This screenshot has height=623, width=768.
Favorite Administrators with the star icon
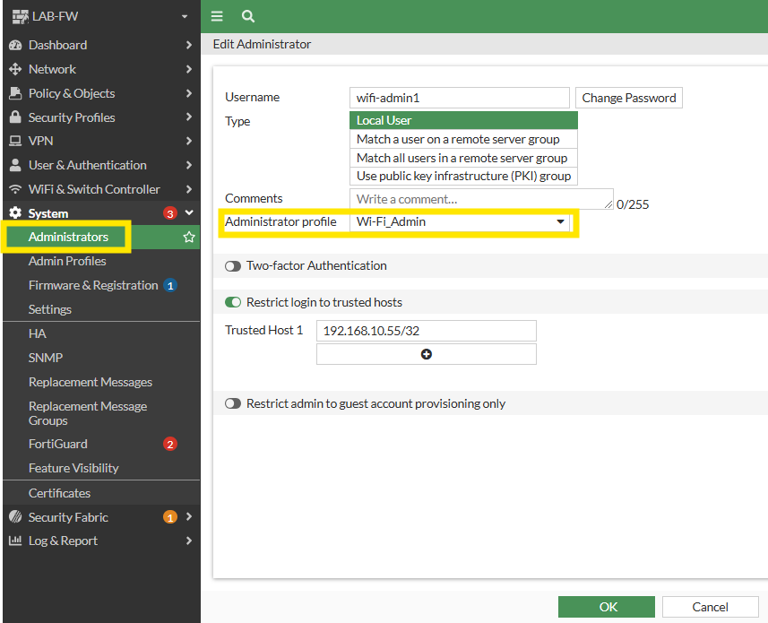[189, 237]
